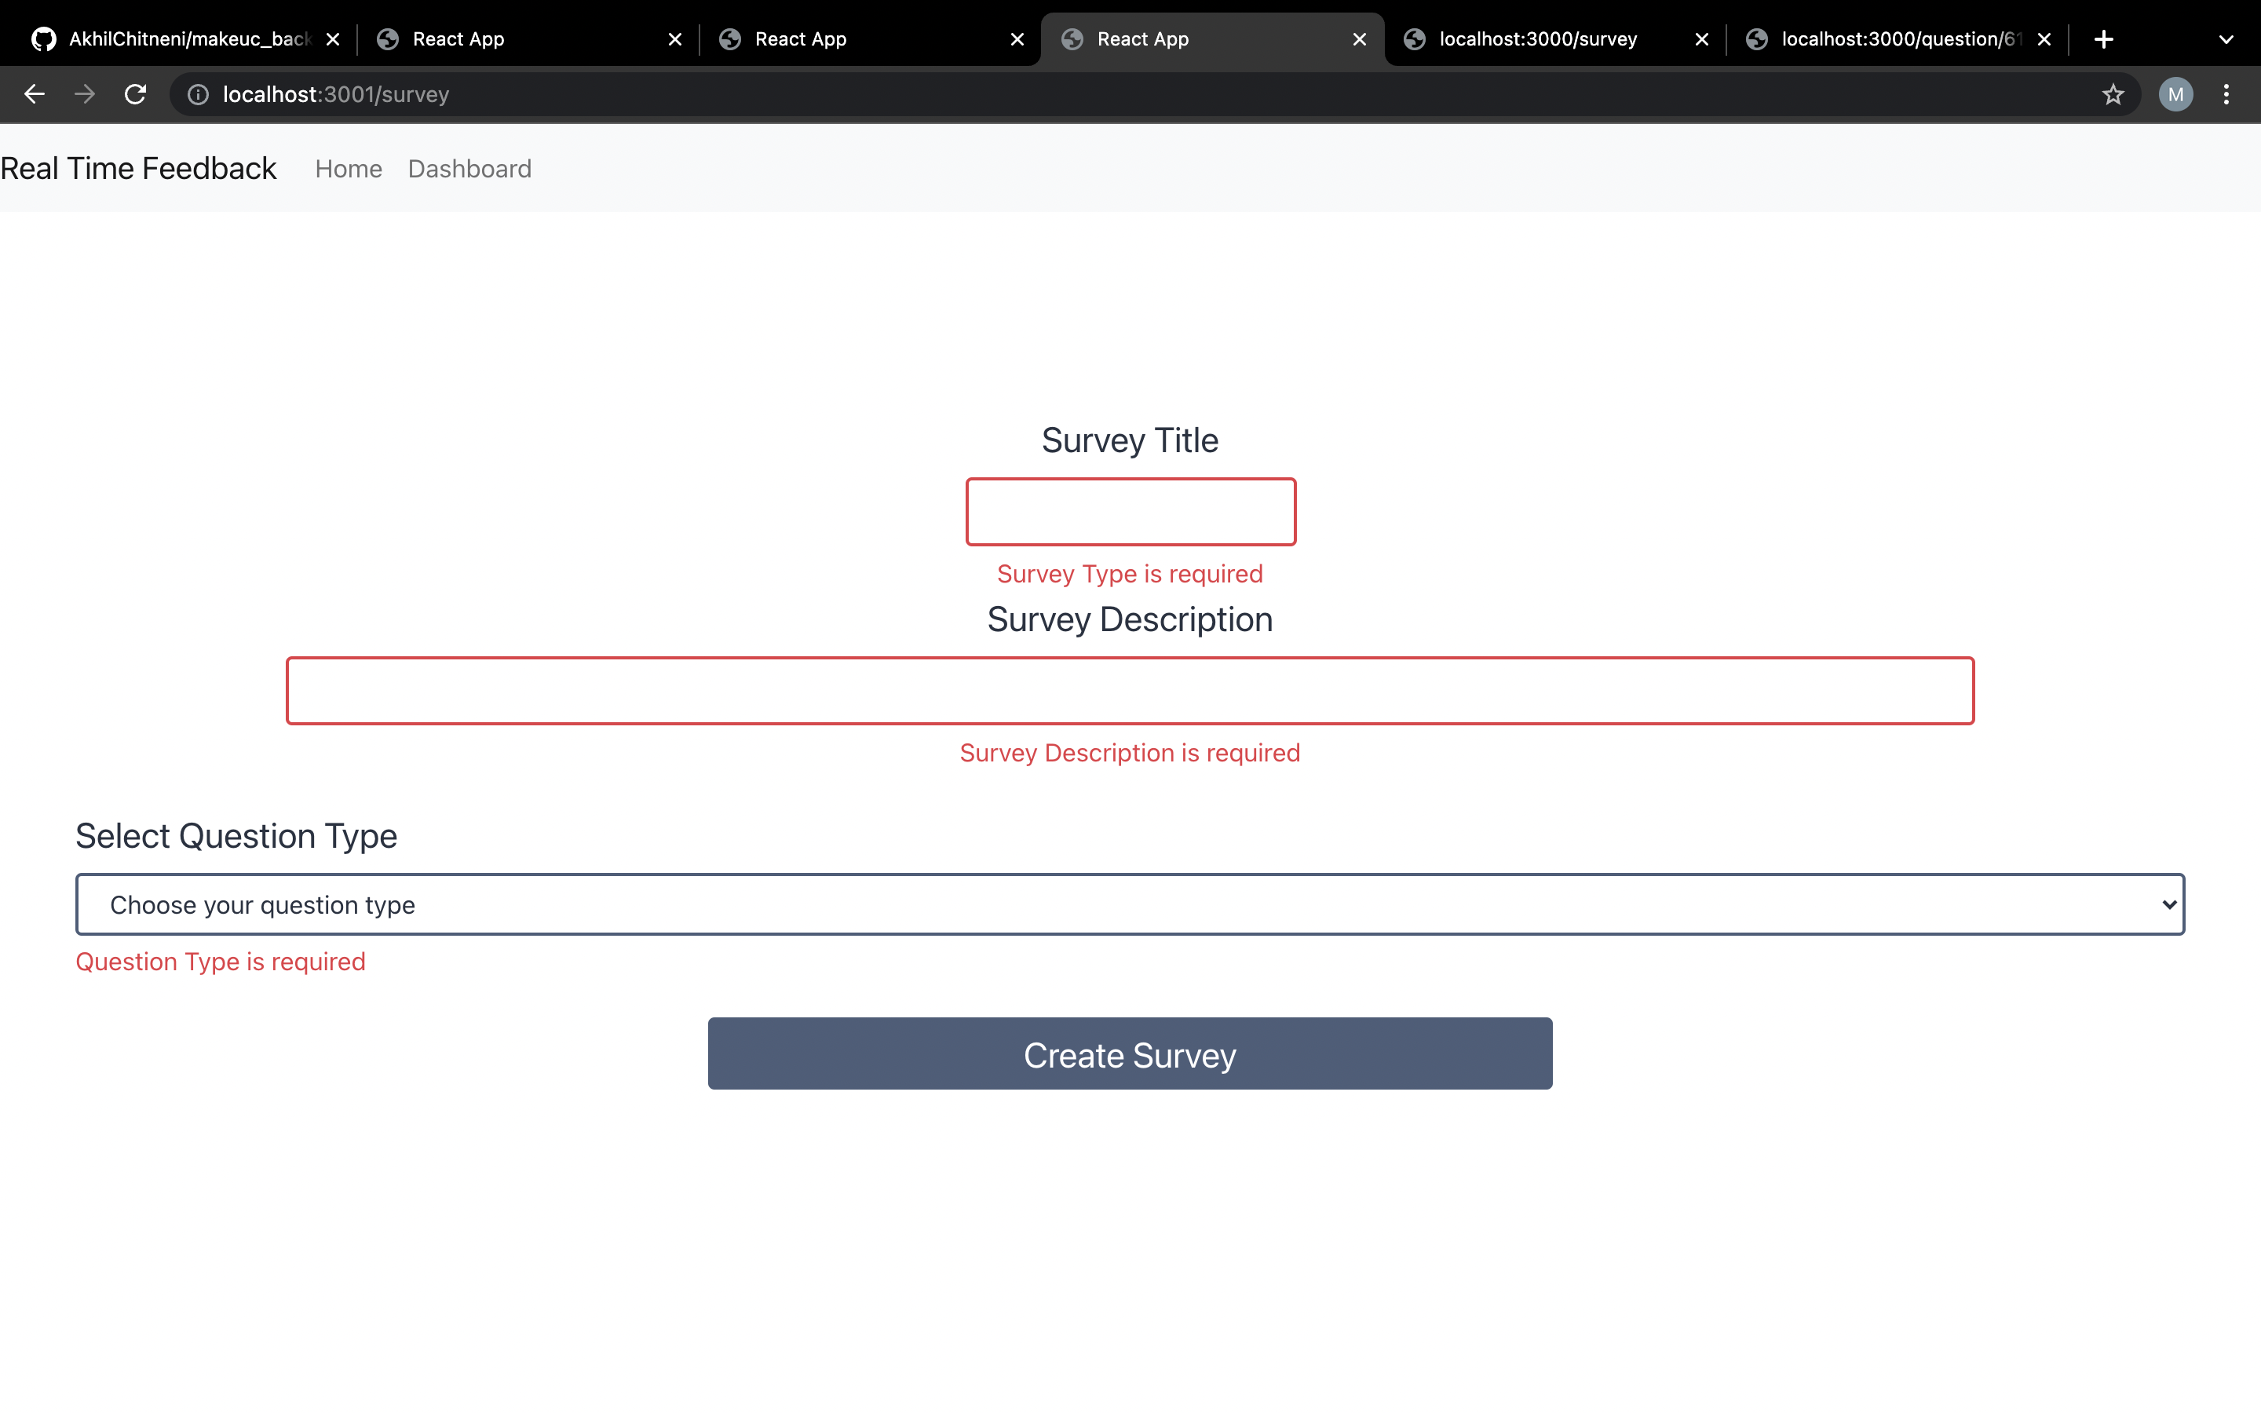Click the site info icon in address bar
This screenshot has width=2261, height=1413.
pyautogui.click(x=198, y=94)
